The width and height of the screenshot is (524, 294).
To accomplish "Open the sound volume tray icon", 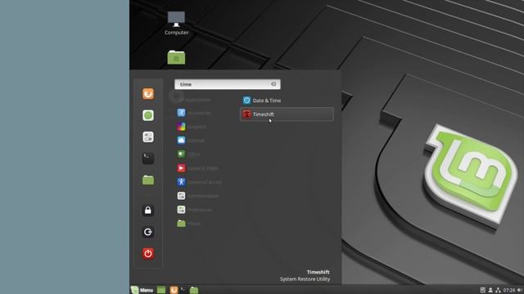I will [520, 291].
